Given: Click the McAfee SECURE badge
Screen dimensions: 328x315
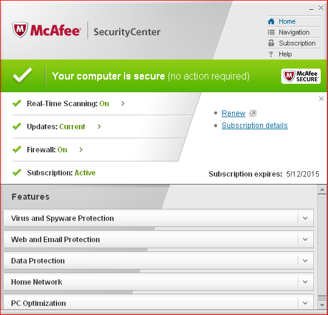Looking at the screenshot, I should tap(301, 76).
